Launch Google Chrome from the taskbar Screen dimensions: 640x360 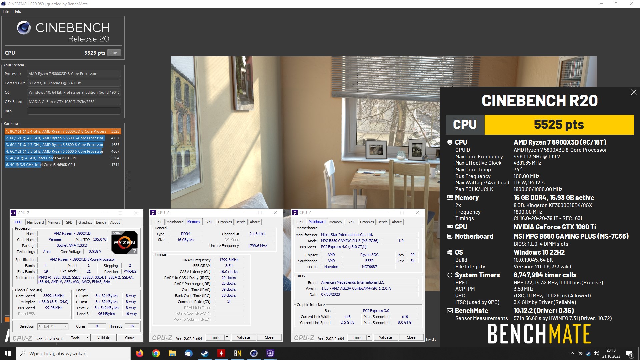click(x=156, y=353)
